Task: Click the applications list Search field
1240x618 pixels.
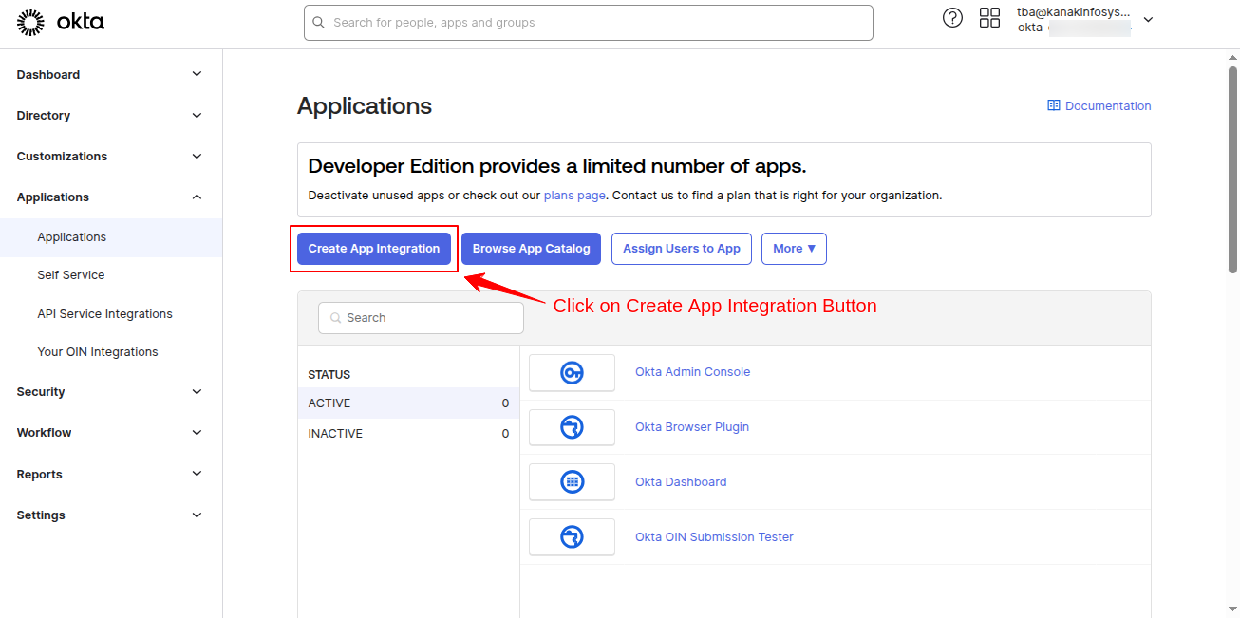Action: pos(421,318)
